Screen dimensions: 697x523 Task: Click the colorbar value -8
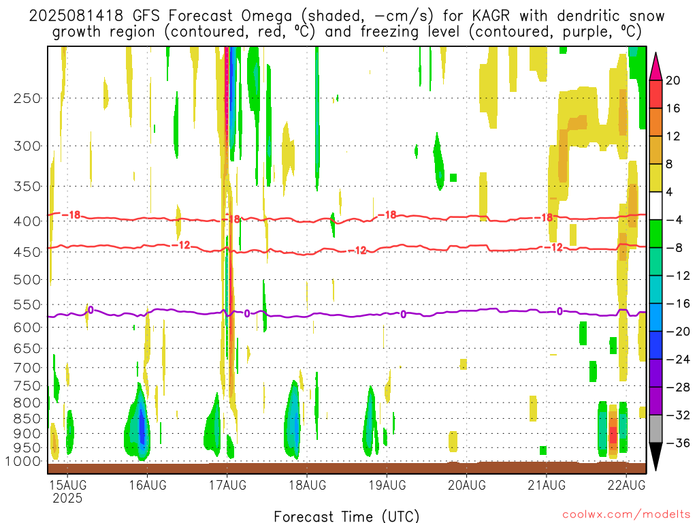(674, 248)
